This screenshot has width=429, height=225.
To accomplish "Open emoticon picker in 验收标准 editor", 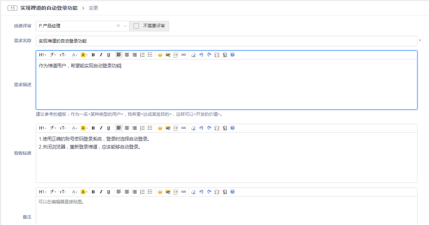I will pyautogui.click(x=160, y=128).
